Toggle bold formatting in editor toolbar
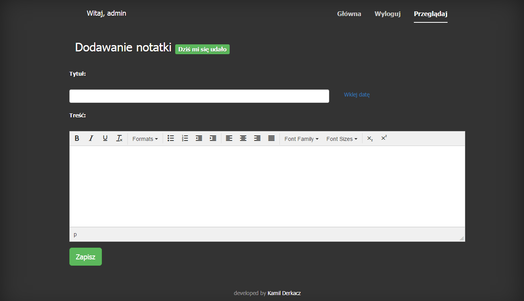This screenshot has height=301, width=524. 77,139
